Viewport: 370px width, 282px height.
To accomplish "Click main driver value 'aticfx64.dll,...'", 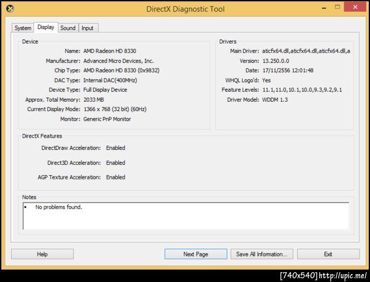I will (306, 51).
